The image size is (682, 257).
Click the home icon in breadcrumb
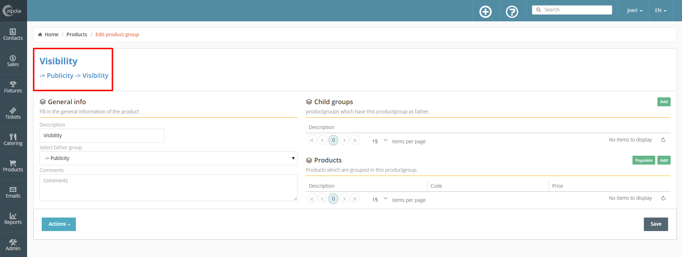40,34
